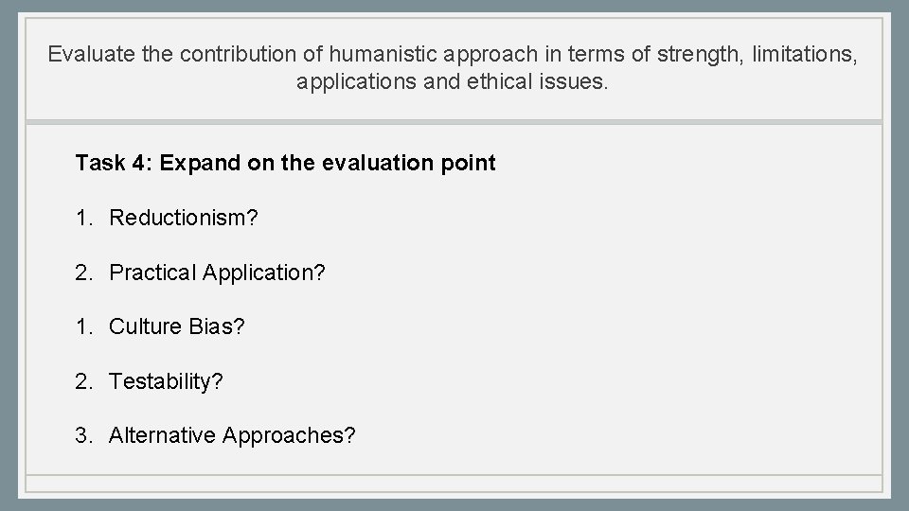Select the word "Evaluate" starting the title
The width and height of the screenshot is (909, 511).
(x=90, y=54)
